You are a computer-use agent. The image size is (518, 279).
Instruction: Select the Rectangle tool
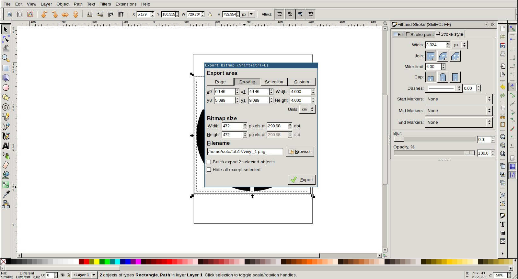[6, 68]
